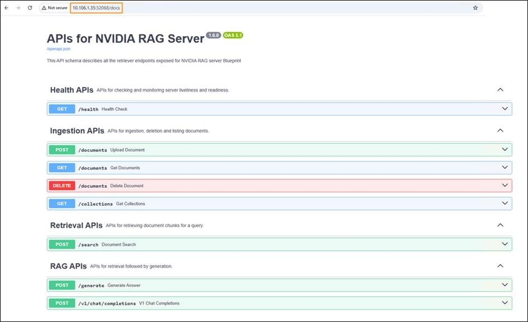Click the GET badge for /collections
Image resolution: width=528 pixels, height=322 pixels.
[62, 204]
